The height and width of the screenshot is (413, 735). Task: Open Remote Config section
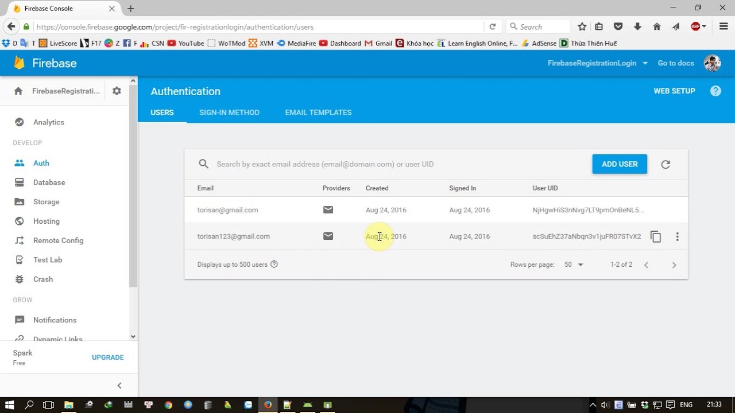(58, 240)
